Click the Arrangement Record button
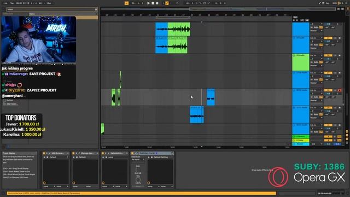Viewport: 350px width, 197px height. coord(157,3)
